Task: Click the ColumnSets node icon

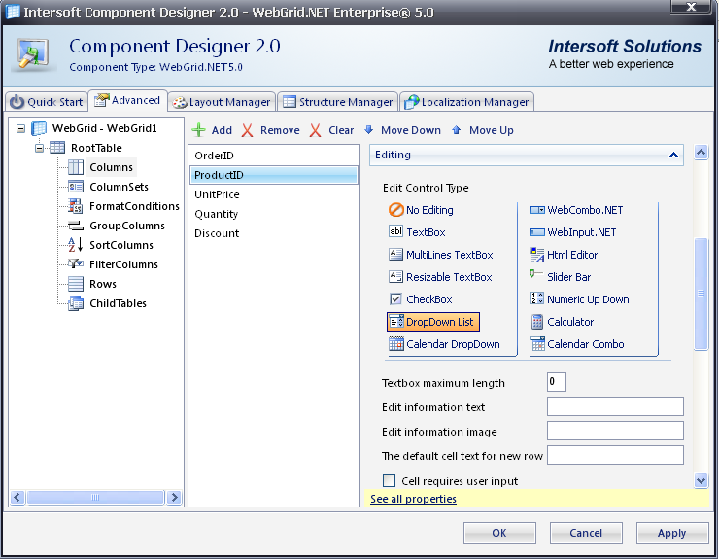Action: coord(76,187)
